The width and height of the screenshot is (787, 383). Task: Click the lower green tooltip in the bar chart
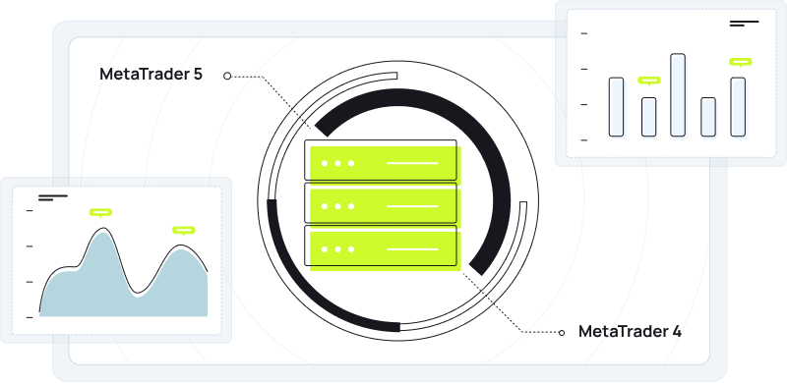click(x=649, y=81)
